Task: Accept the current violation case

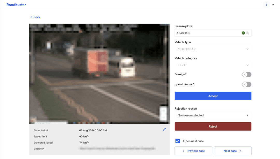Action: [213, 96]
